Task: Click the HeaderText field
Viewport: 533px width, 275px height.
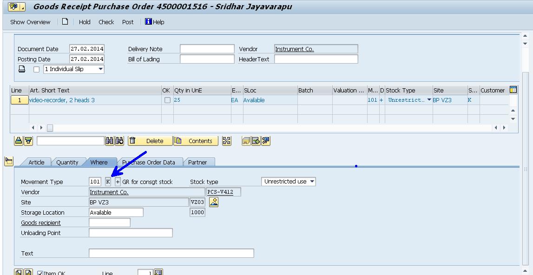Action: click(316, 59)
